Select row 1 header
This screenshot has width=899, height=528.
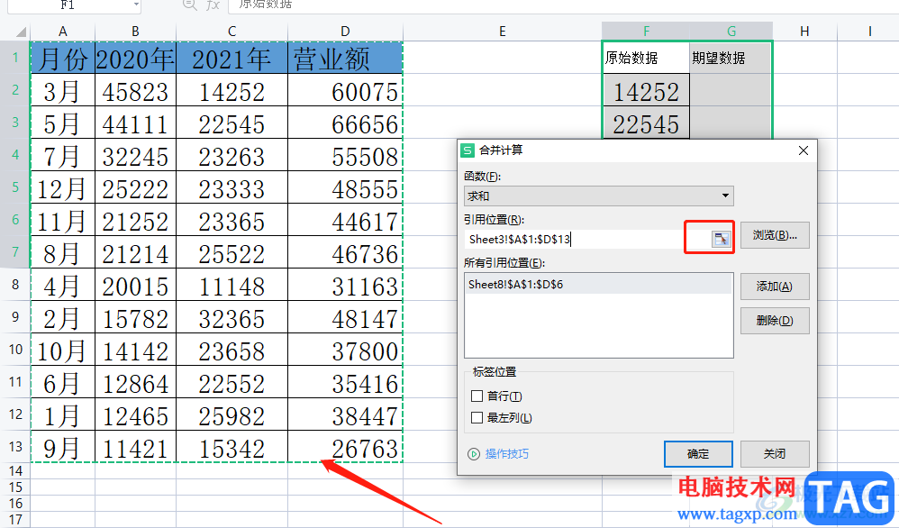15,58
